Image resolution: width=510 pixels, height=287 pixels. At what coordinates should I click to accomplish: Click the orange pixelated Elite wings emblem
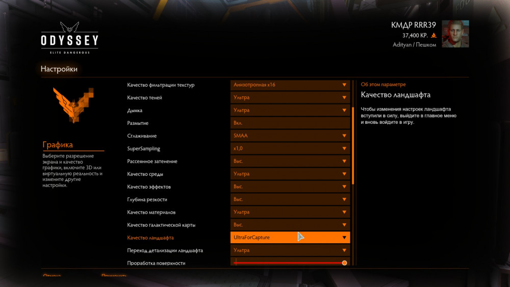(73, 106)
